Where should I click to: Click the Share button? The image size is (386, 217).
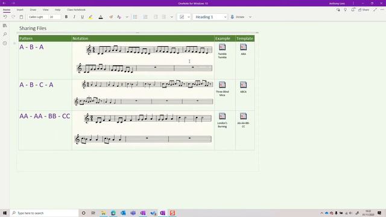[364, 10]
